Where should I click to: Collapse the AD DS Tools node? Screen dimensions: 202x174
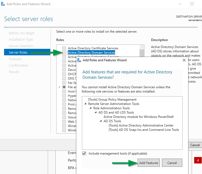(x=101, y=121)
